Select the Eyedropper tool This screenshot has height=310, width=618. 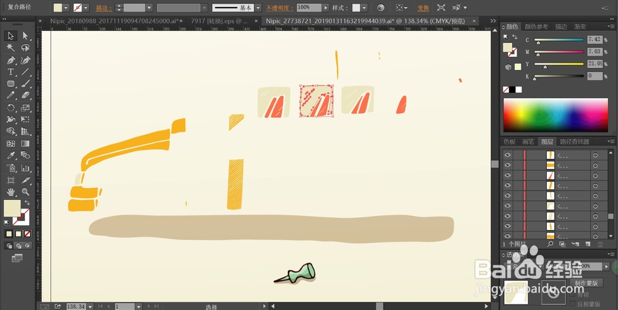[x=11, y=155]
